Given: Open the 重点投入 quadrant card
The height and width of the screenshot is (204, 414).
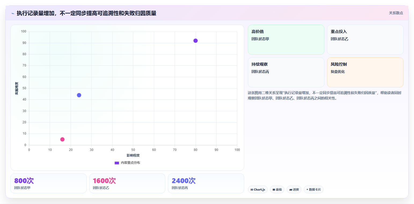Looking at the screenshot, I should [x=365, y=40].
